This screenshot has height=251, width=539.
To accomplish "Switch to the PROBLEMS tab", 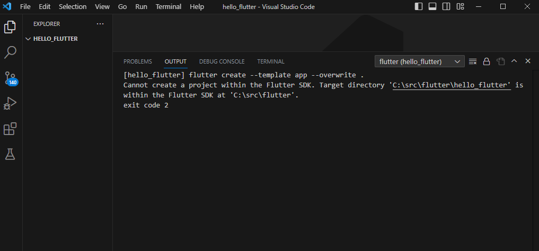I will click(137, 61).
